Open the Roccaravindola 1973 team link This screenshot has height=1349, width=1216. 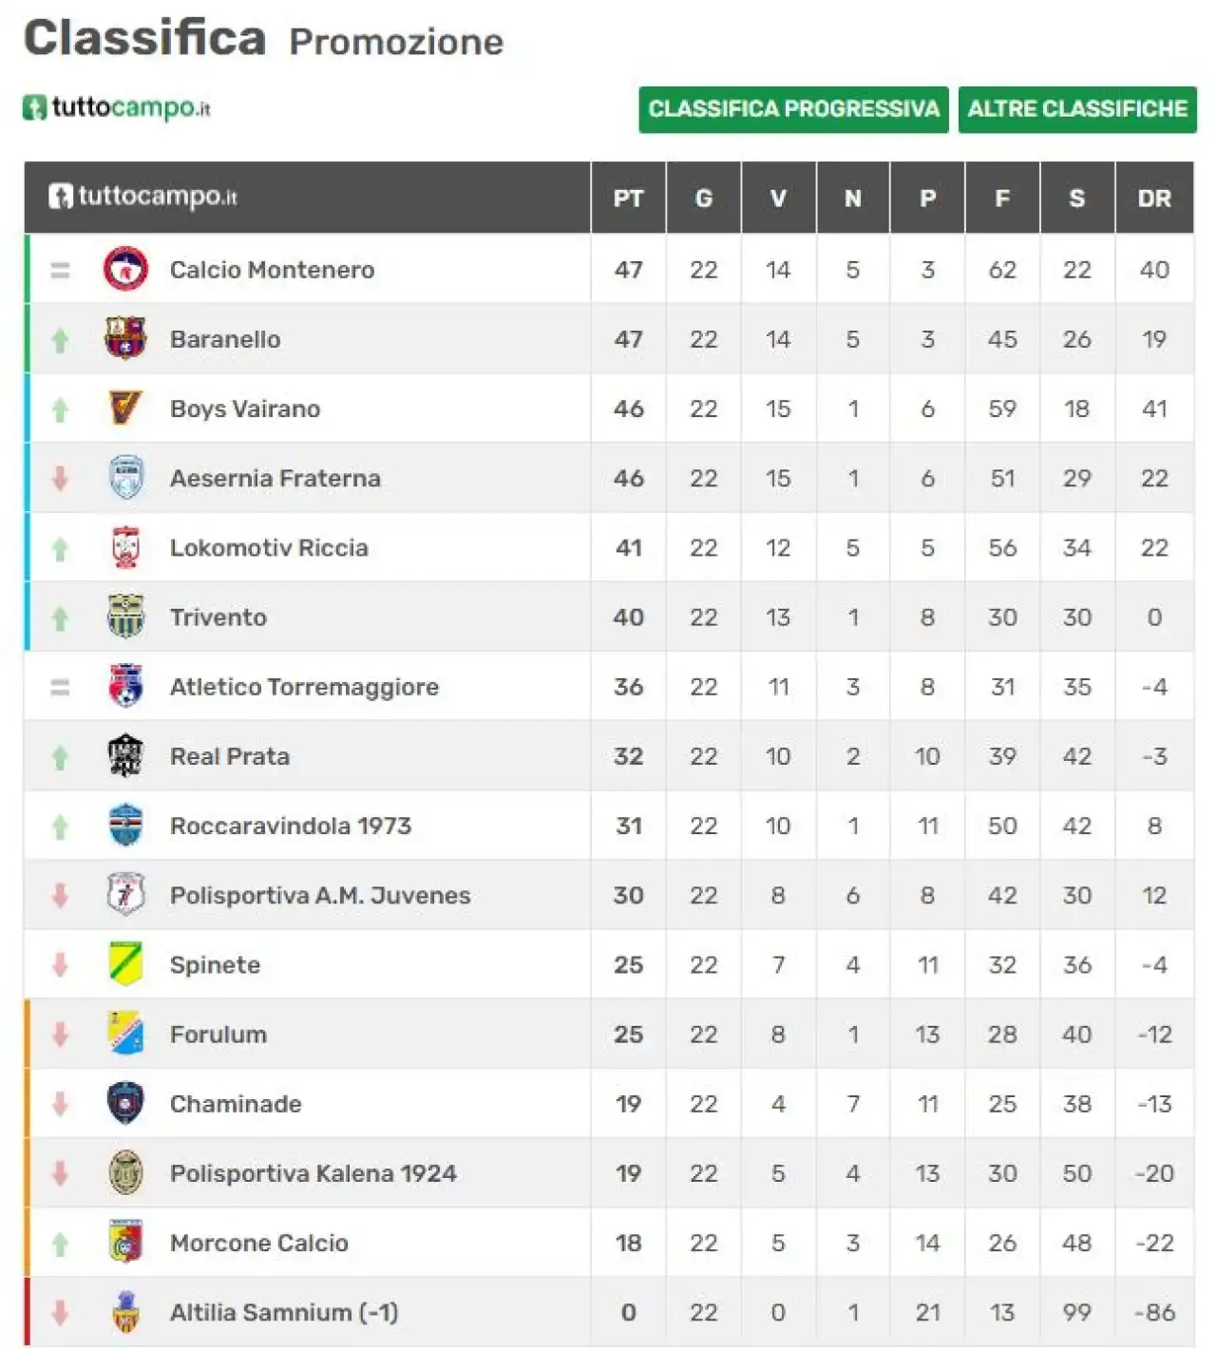coord(291,826)
